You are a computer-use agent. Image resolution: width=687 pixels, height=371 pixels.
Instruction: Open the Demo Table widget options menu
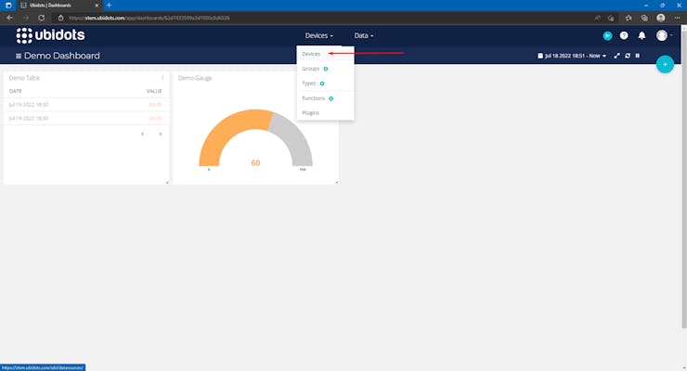click(x=162, y=78)
